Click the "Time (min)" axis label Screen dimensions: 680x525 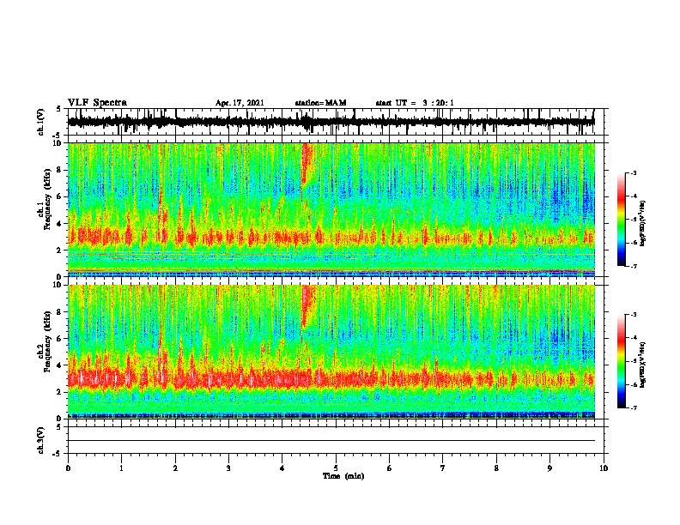pos(343,476)
